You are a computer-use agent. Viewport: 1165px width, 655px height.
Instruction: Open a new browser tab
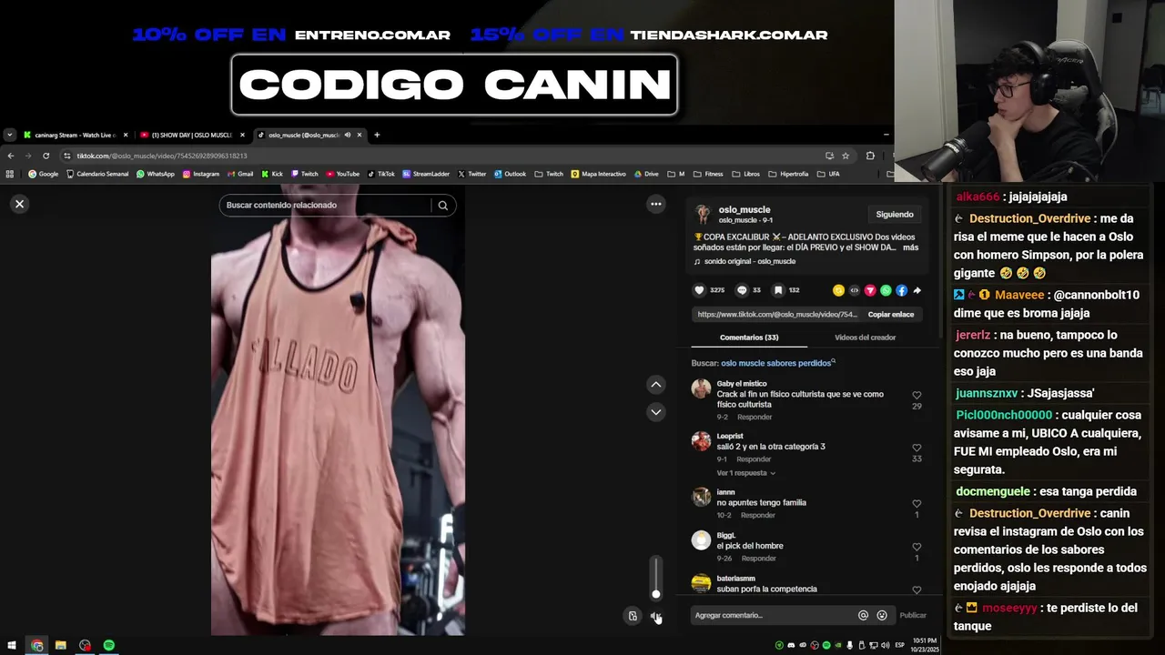[377, 135]
